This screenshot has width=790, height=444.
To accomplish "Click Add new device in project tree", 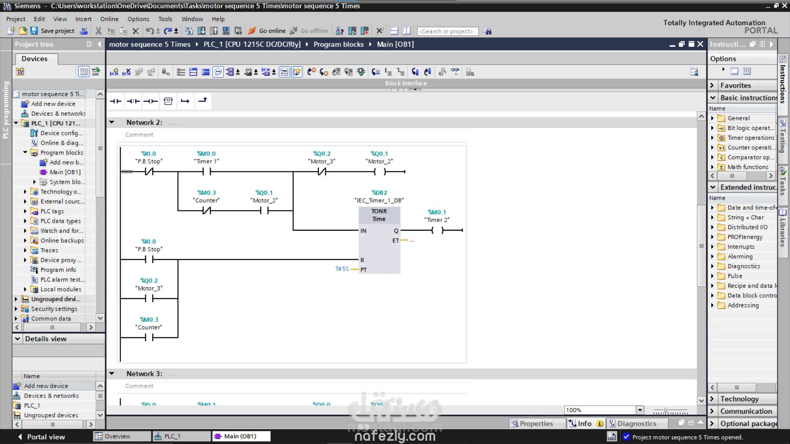I will 53,104.
